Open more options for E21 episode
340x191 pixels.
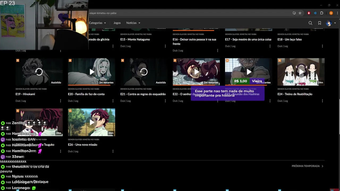pyautogui.click(x=165, y=101)
